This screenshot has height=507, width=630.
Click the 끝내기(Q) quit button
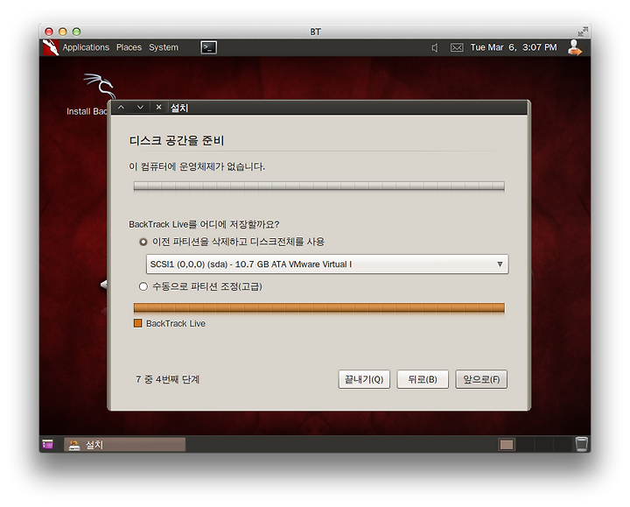pos(364,379)
